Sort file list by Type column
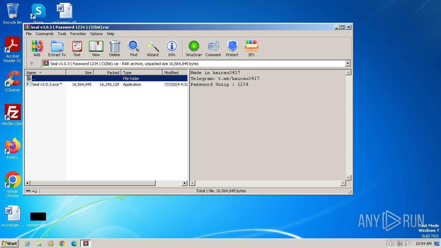This screenshot has height=248, width=441. [x=142, y=73]
